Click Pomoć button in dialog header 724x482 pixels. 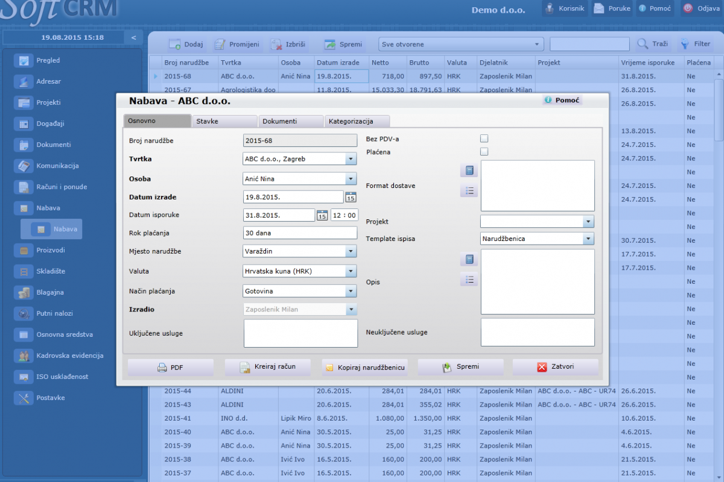(562, 100)
